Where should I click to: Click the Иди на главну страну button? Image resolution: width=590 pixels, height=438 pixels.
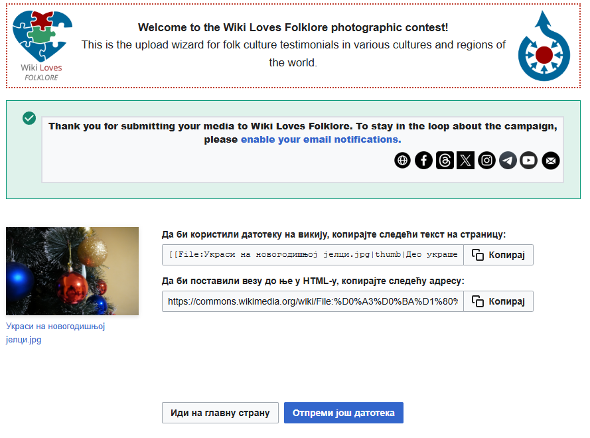[220, 413]
